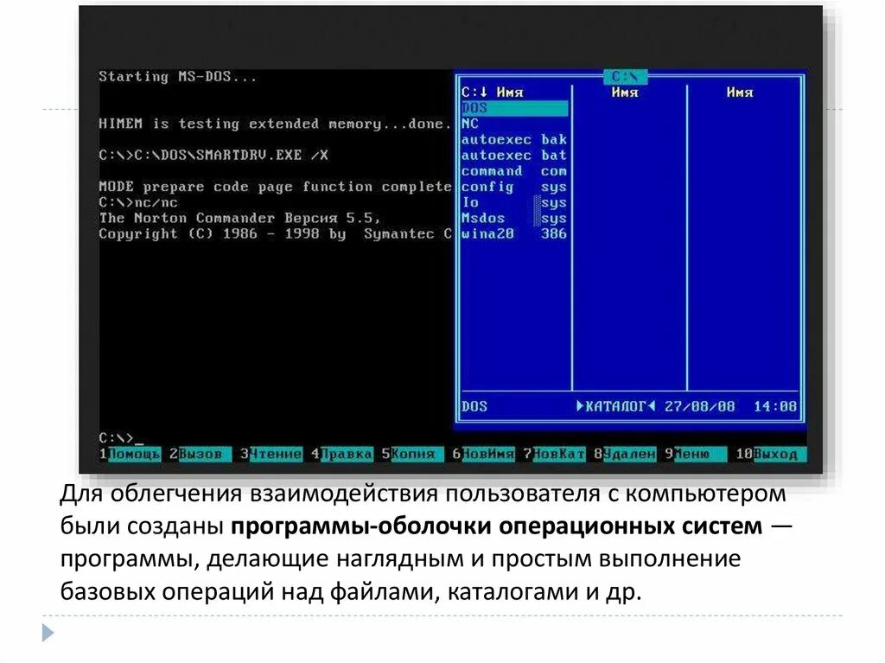Click the C:\>nc/nc command line
Image resolution: width=885 pixels, height=663 pixels.
pyautogui.click(x=138, y=203)
